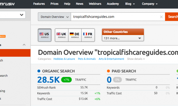Click the Organic Search heading

click(58, 71)
